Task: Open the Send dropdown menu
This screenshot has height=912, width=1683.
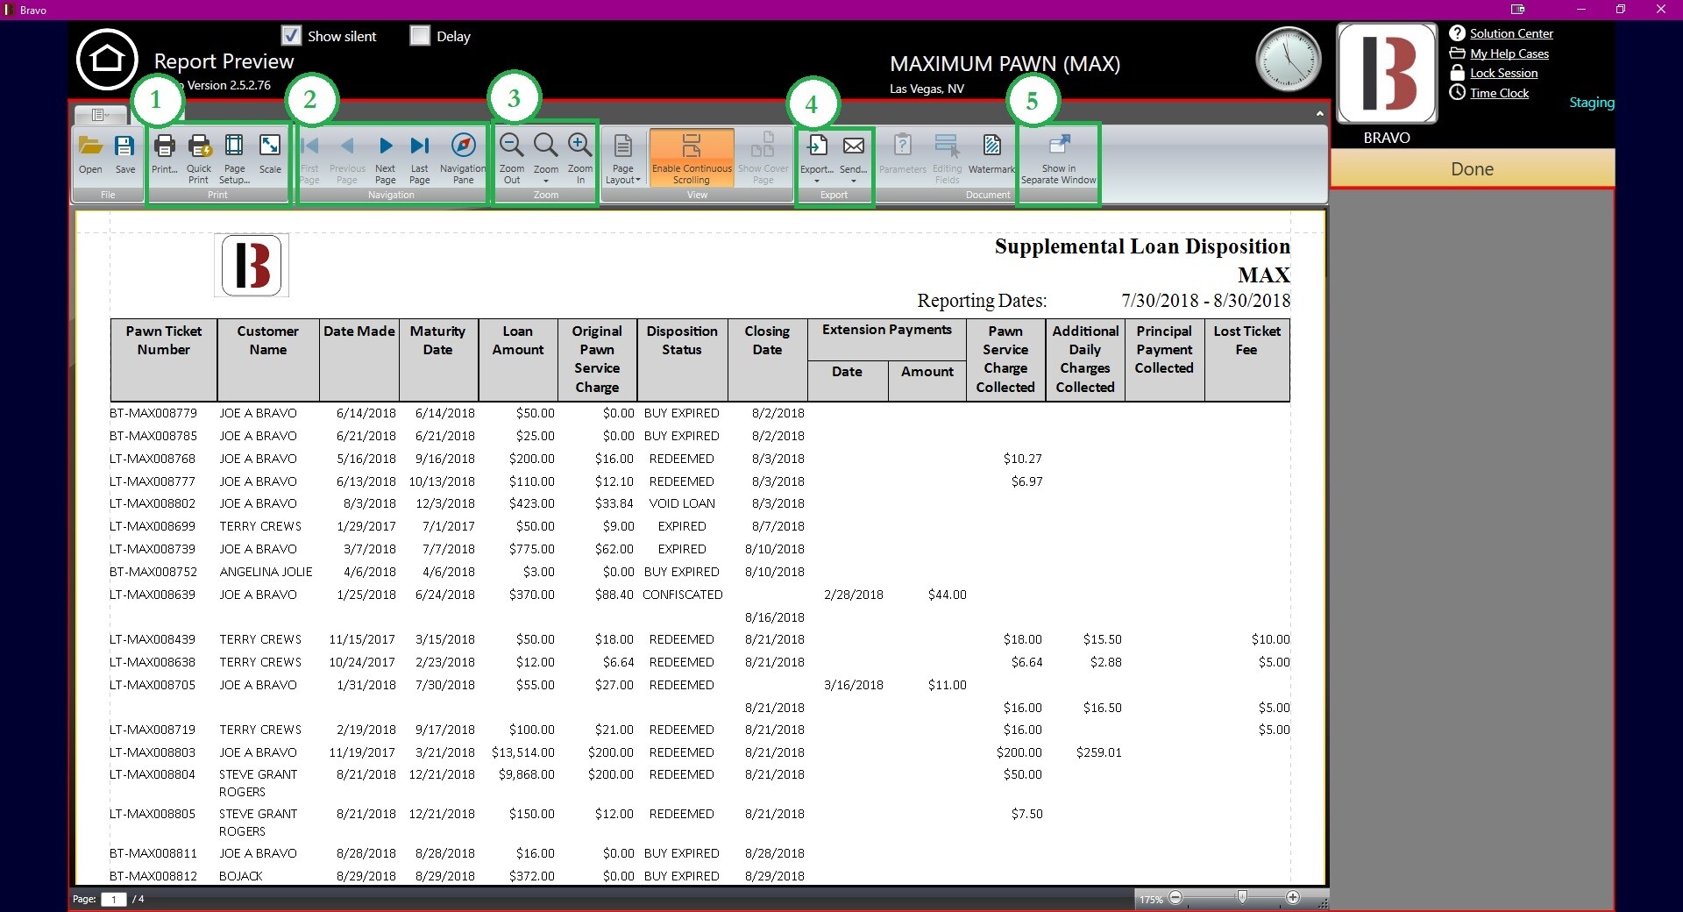Action: pos(853,180)
